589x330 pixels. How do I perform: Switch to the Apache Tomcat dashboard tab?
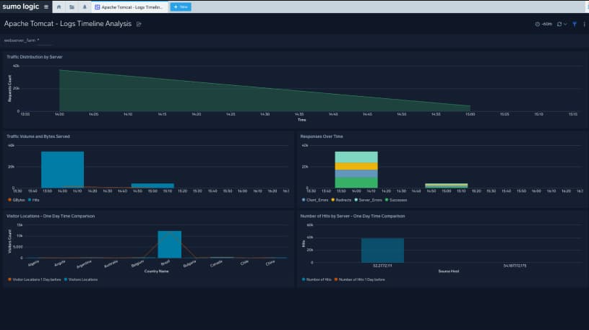(x=130, y=6)
